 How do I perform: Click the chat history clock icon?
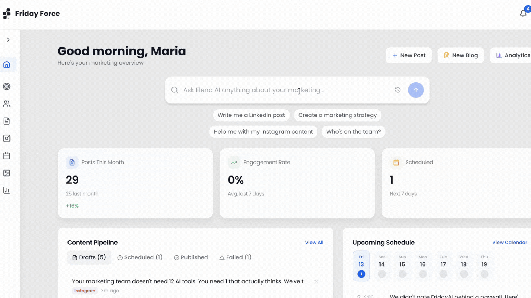click(398, 90)
